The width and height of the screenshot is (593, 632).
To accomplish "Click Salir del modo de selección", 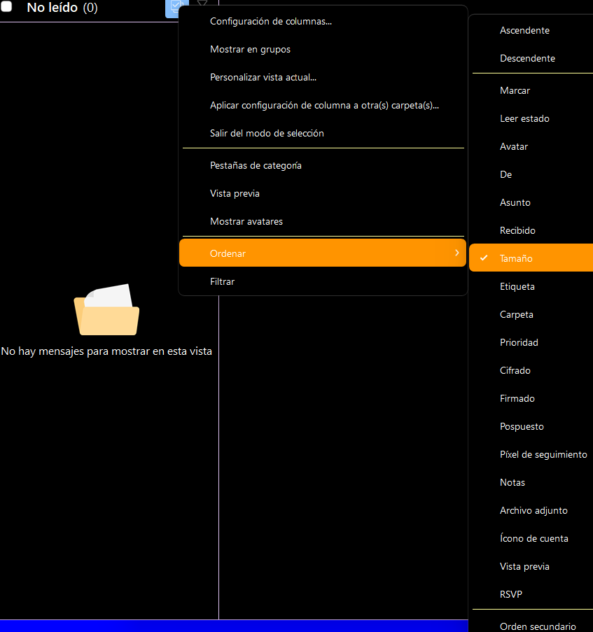I will click(x=267, y=133).
